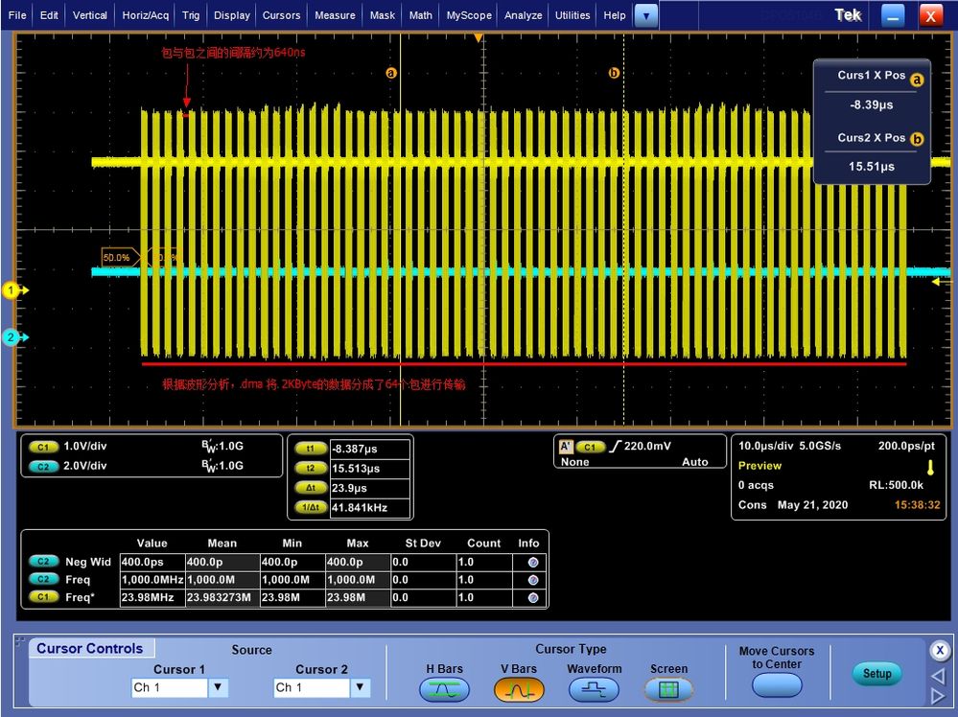Close the Cursor Controls panel
Screen dimensions: 958x717
pyautogui.click(x=940, y=651)
